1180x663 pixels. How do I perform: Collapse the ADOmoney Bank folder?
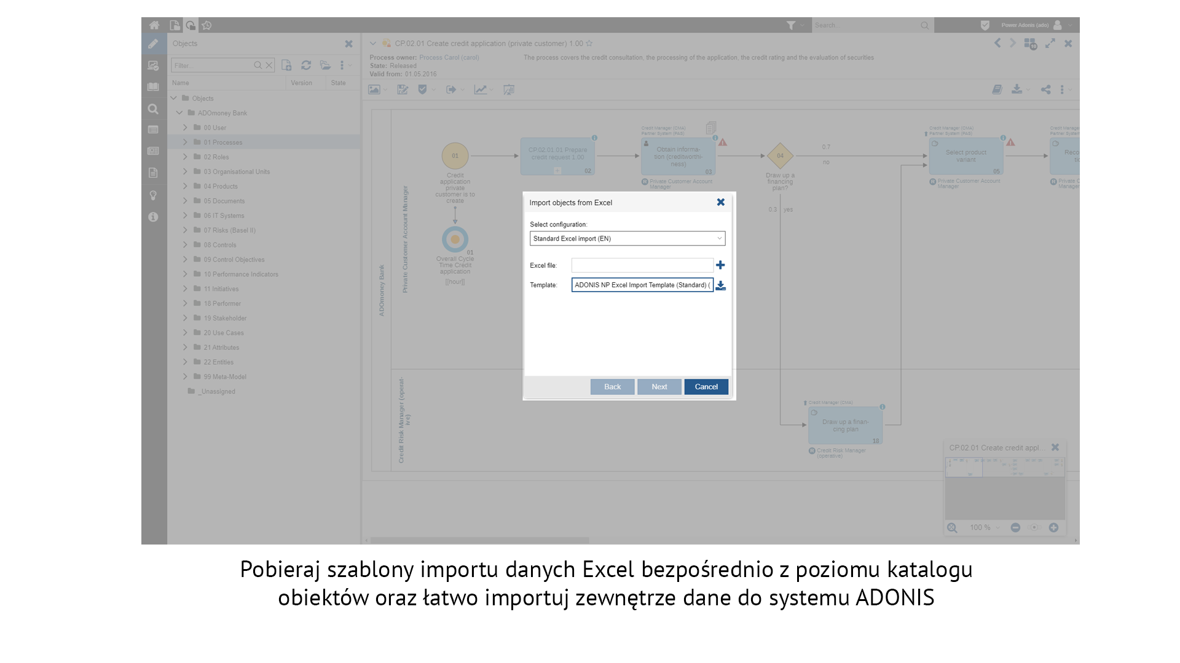[179, 113]
